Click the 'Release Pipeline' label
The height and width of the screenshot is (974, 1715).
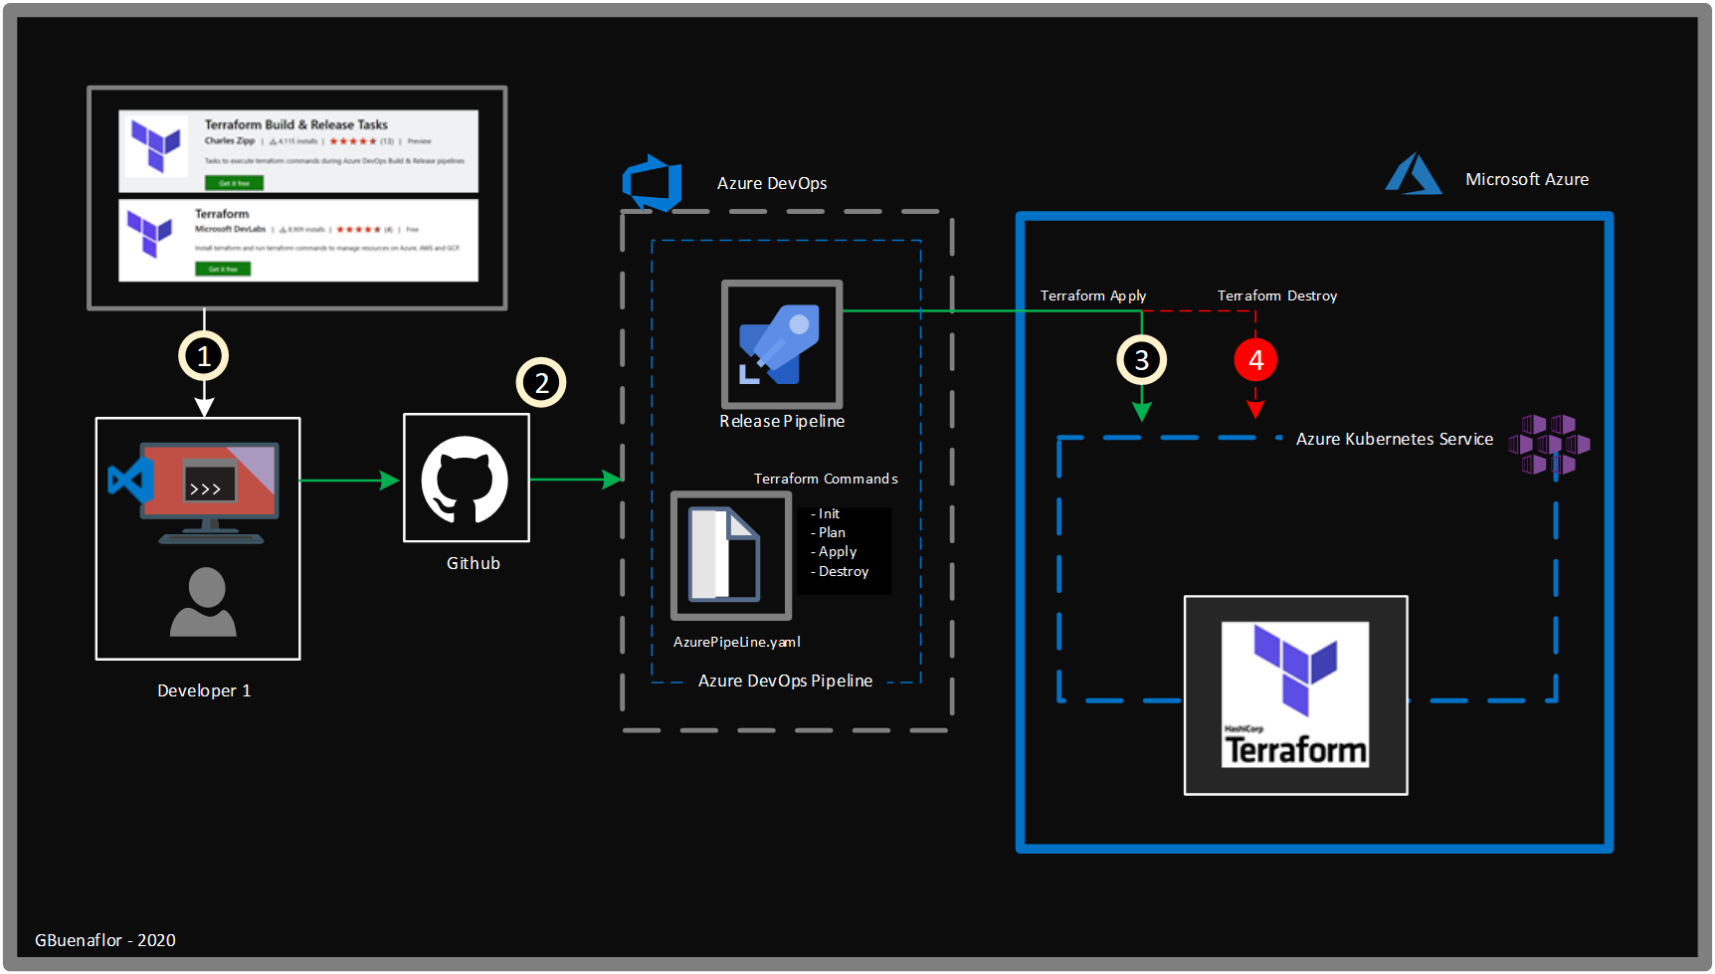coord(782,421)
